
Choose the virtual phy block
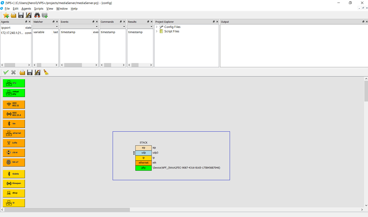(x=14, y=93)
